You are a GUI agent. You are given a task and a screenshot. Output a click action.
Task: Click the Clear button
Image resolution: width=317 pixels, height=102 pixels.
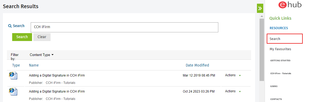pos(42,37)
